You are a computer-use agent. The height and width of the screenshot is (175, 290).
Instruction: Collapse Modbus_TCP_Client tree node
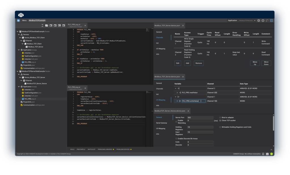pos(23,44)
